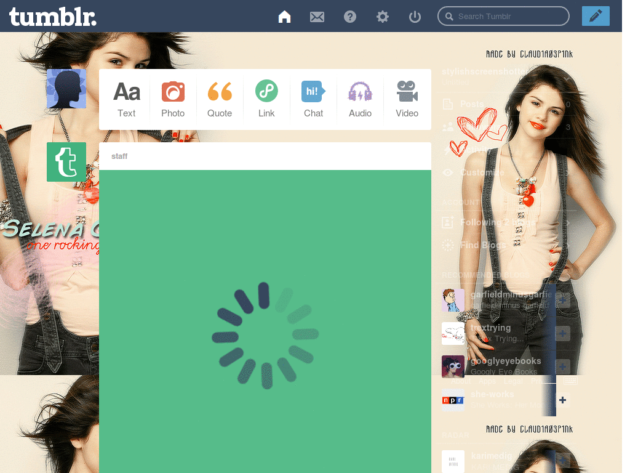The height and width of the screenshot is (473, 630).
Task: Start a Link post
Action: (x=266, y=99)
